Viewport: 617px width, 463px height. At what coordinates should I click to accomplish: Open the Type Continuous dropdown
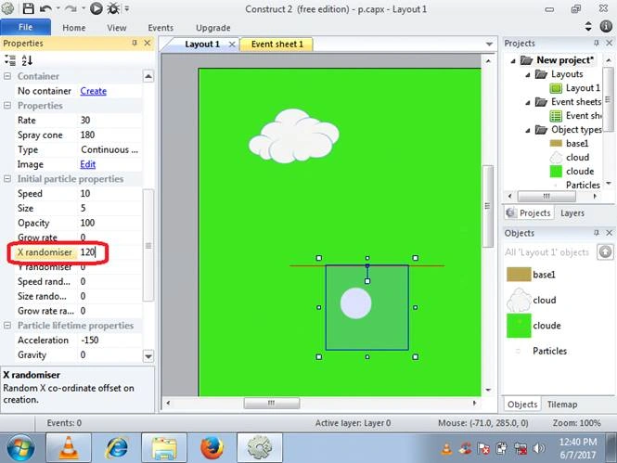[x=109, y=149]
